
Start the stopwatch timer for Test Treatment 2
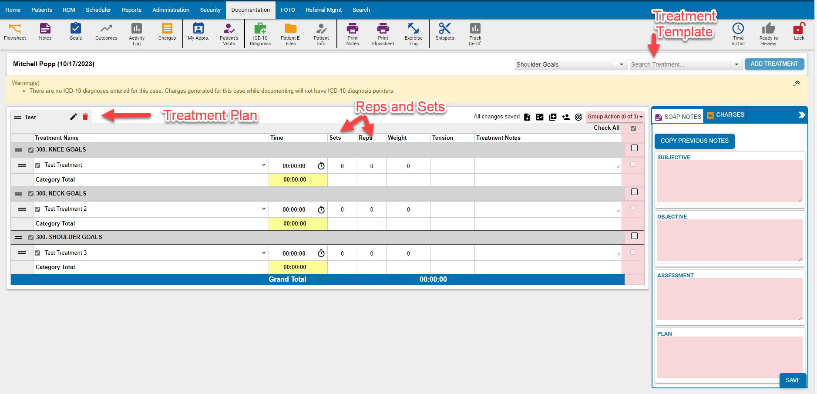(x=321, y=210)
